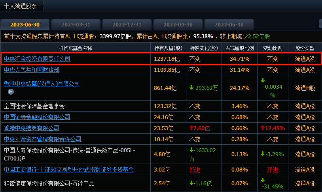Click the 占流通股比例 column header
Image resolution: width=322 pixels, height=192 pixels.
[x=239, y=48]
